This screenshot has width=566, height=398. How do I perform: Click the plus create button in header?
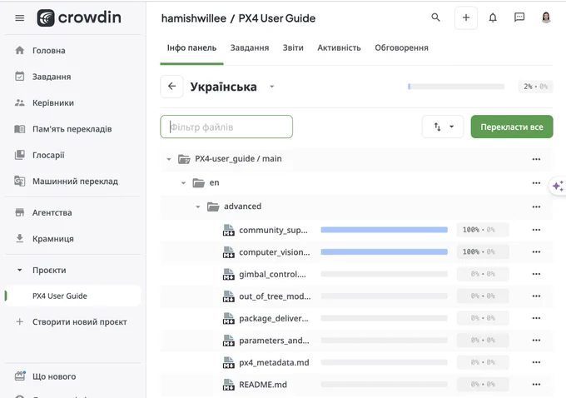[x=466, y=17]
